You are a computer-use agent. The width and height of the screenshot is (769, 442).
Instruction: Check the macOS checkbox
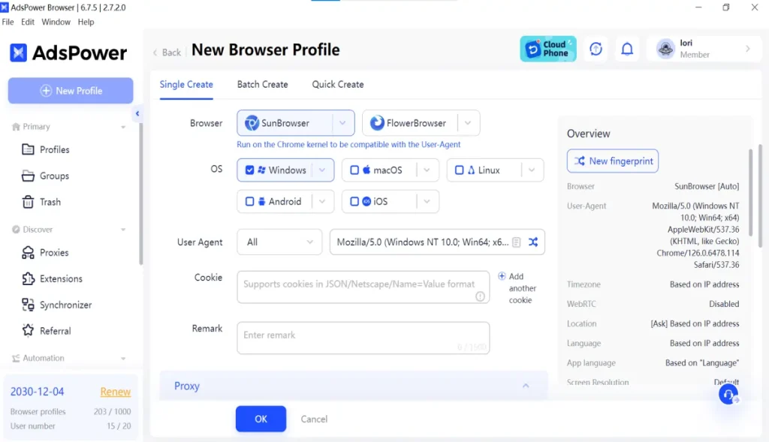tap(354, 170)
